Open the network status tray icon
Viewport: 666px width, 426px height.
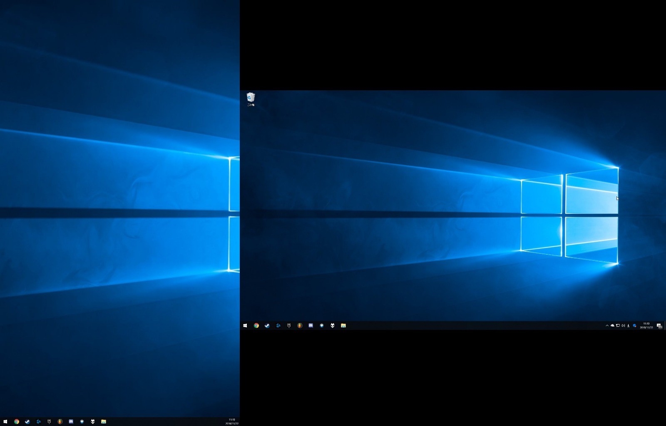click(618, 326)
